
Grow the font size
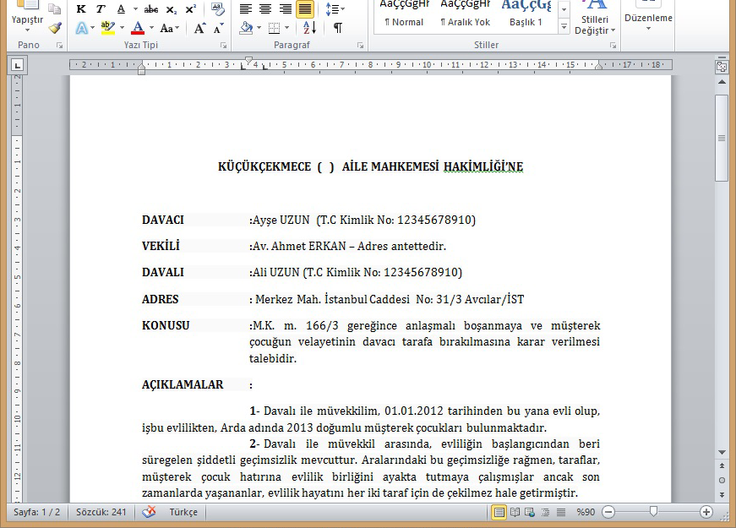coord(199,28)
